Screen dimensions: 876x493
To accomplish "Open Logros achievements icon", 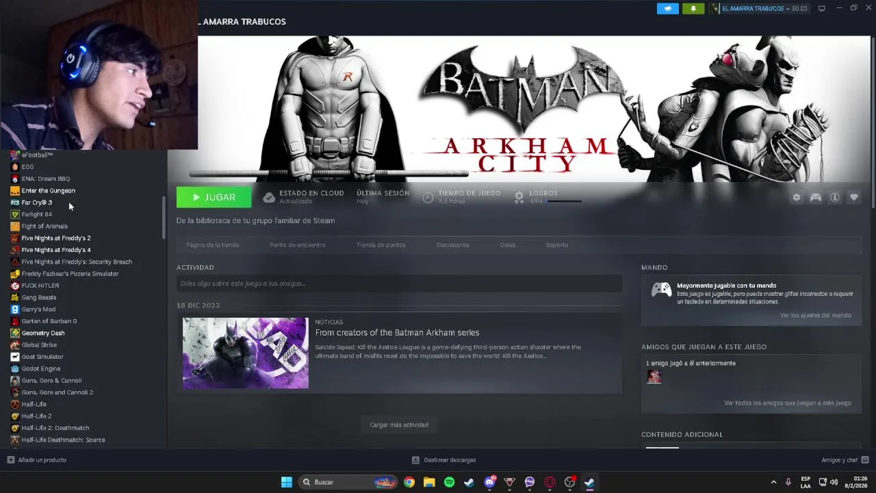I will (519, 197).
